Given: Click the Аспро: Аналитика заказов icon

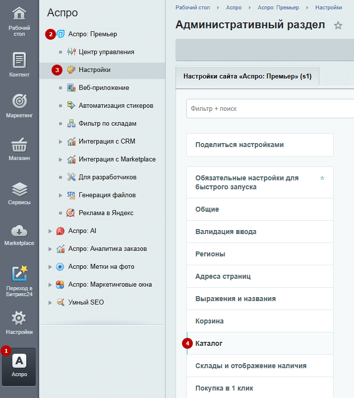Looking at the screenshot, I should pyautogui.click(x=60, y=248).
